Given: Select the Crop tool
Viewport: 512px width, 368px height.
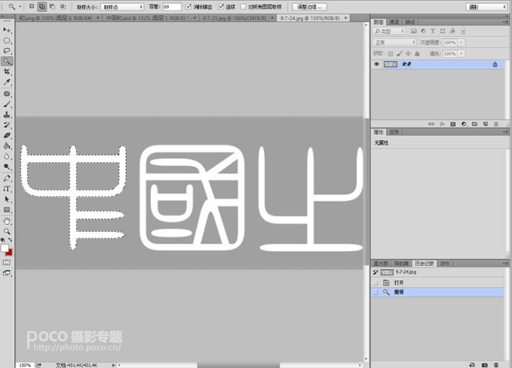Looking at the screenshot, I should tap(7, 72).
